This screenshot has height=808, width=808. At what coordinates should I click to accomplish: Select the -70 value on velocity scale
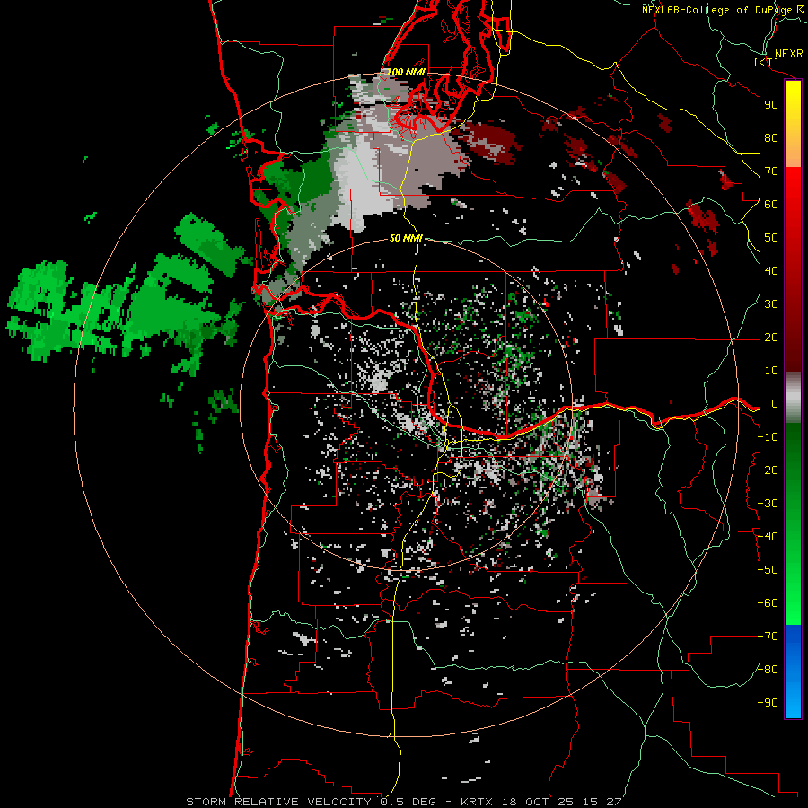(768, 637)
